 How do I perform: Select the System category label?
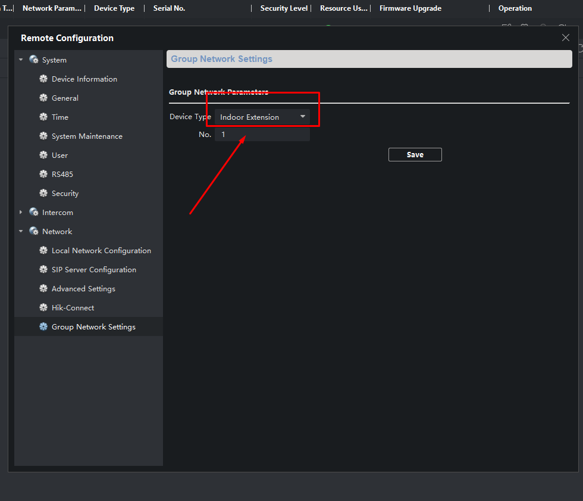tap(54, 60)
